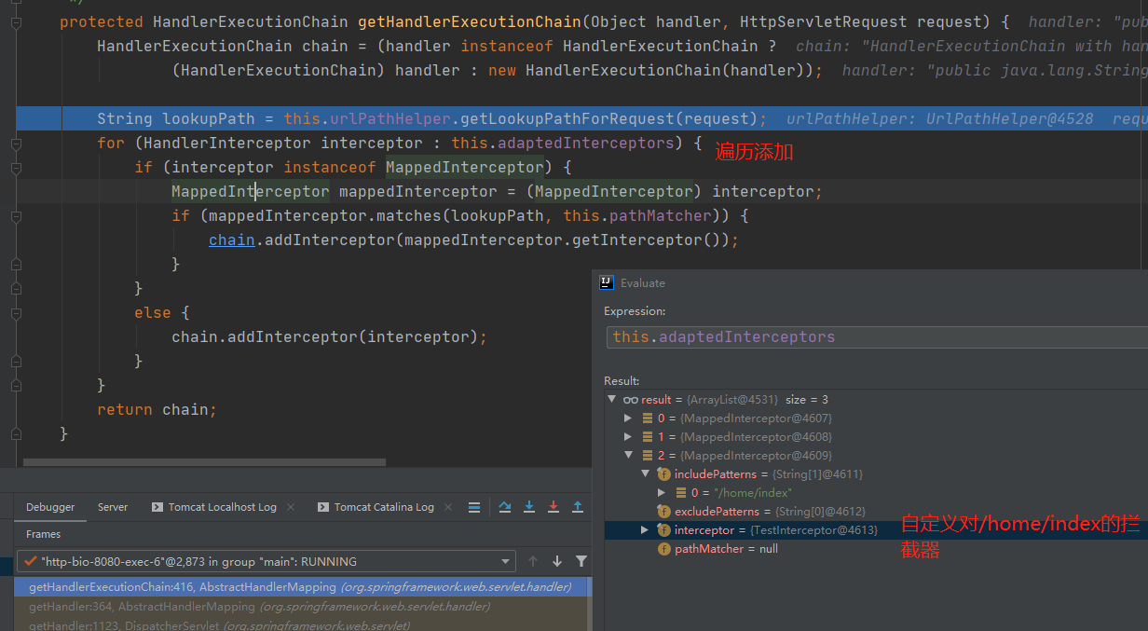The width and height of the screenshot is (1148, 631).
Task: Collapse the result ArrayList node
Action: [x=612, y=400]
